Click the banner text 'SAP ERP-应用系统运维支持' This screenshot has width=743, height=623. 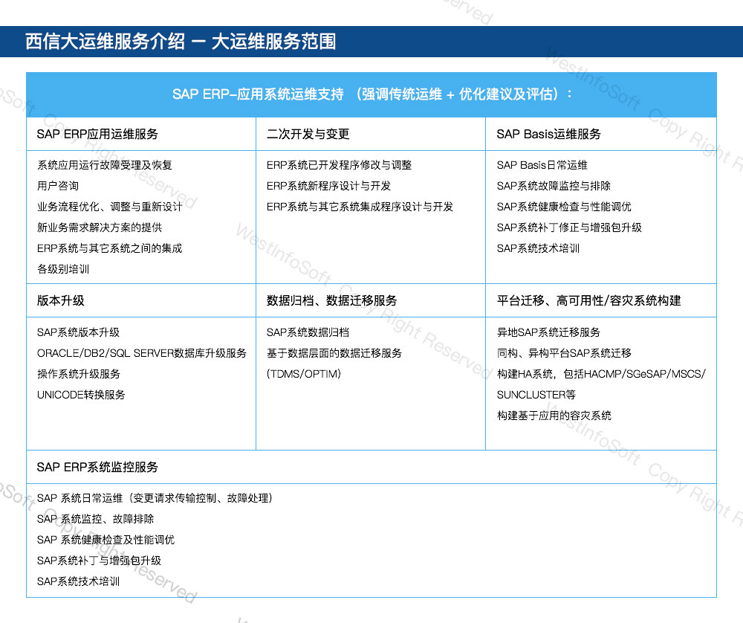[258, 94]
